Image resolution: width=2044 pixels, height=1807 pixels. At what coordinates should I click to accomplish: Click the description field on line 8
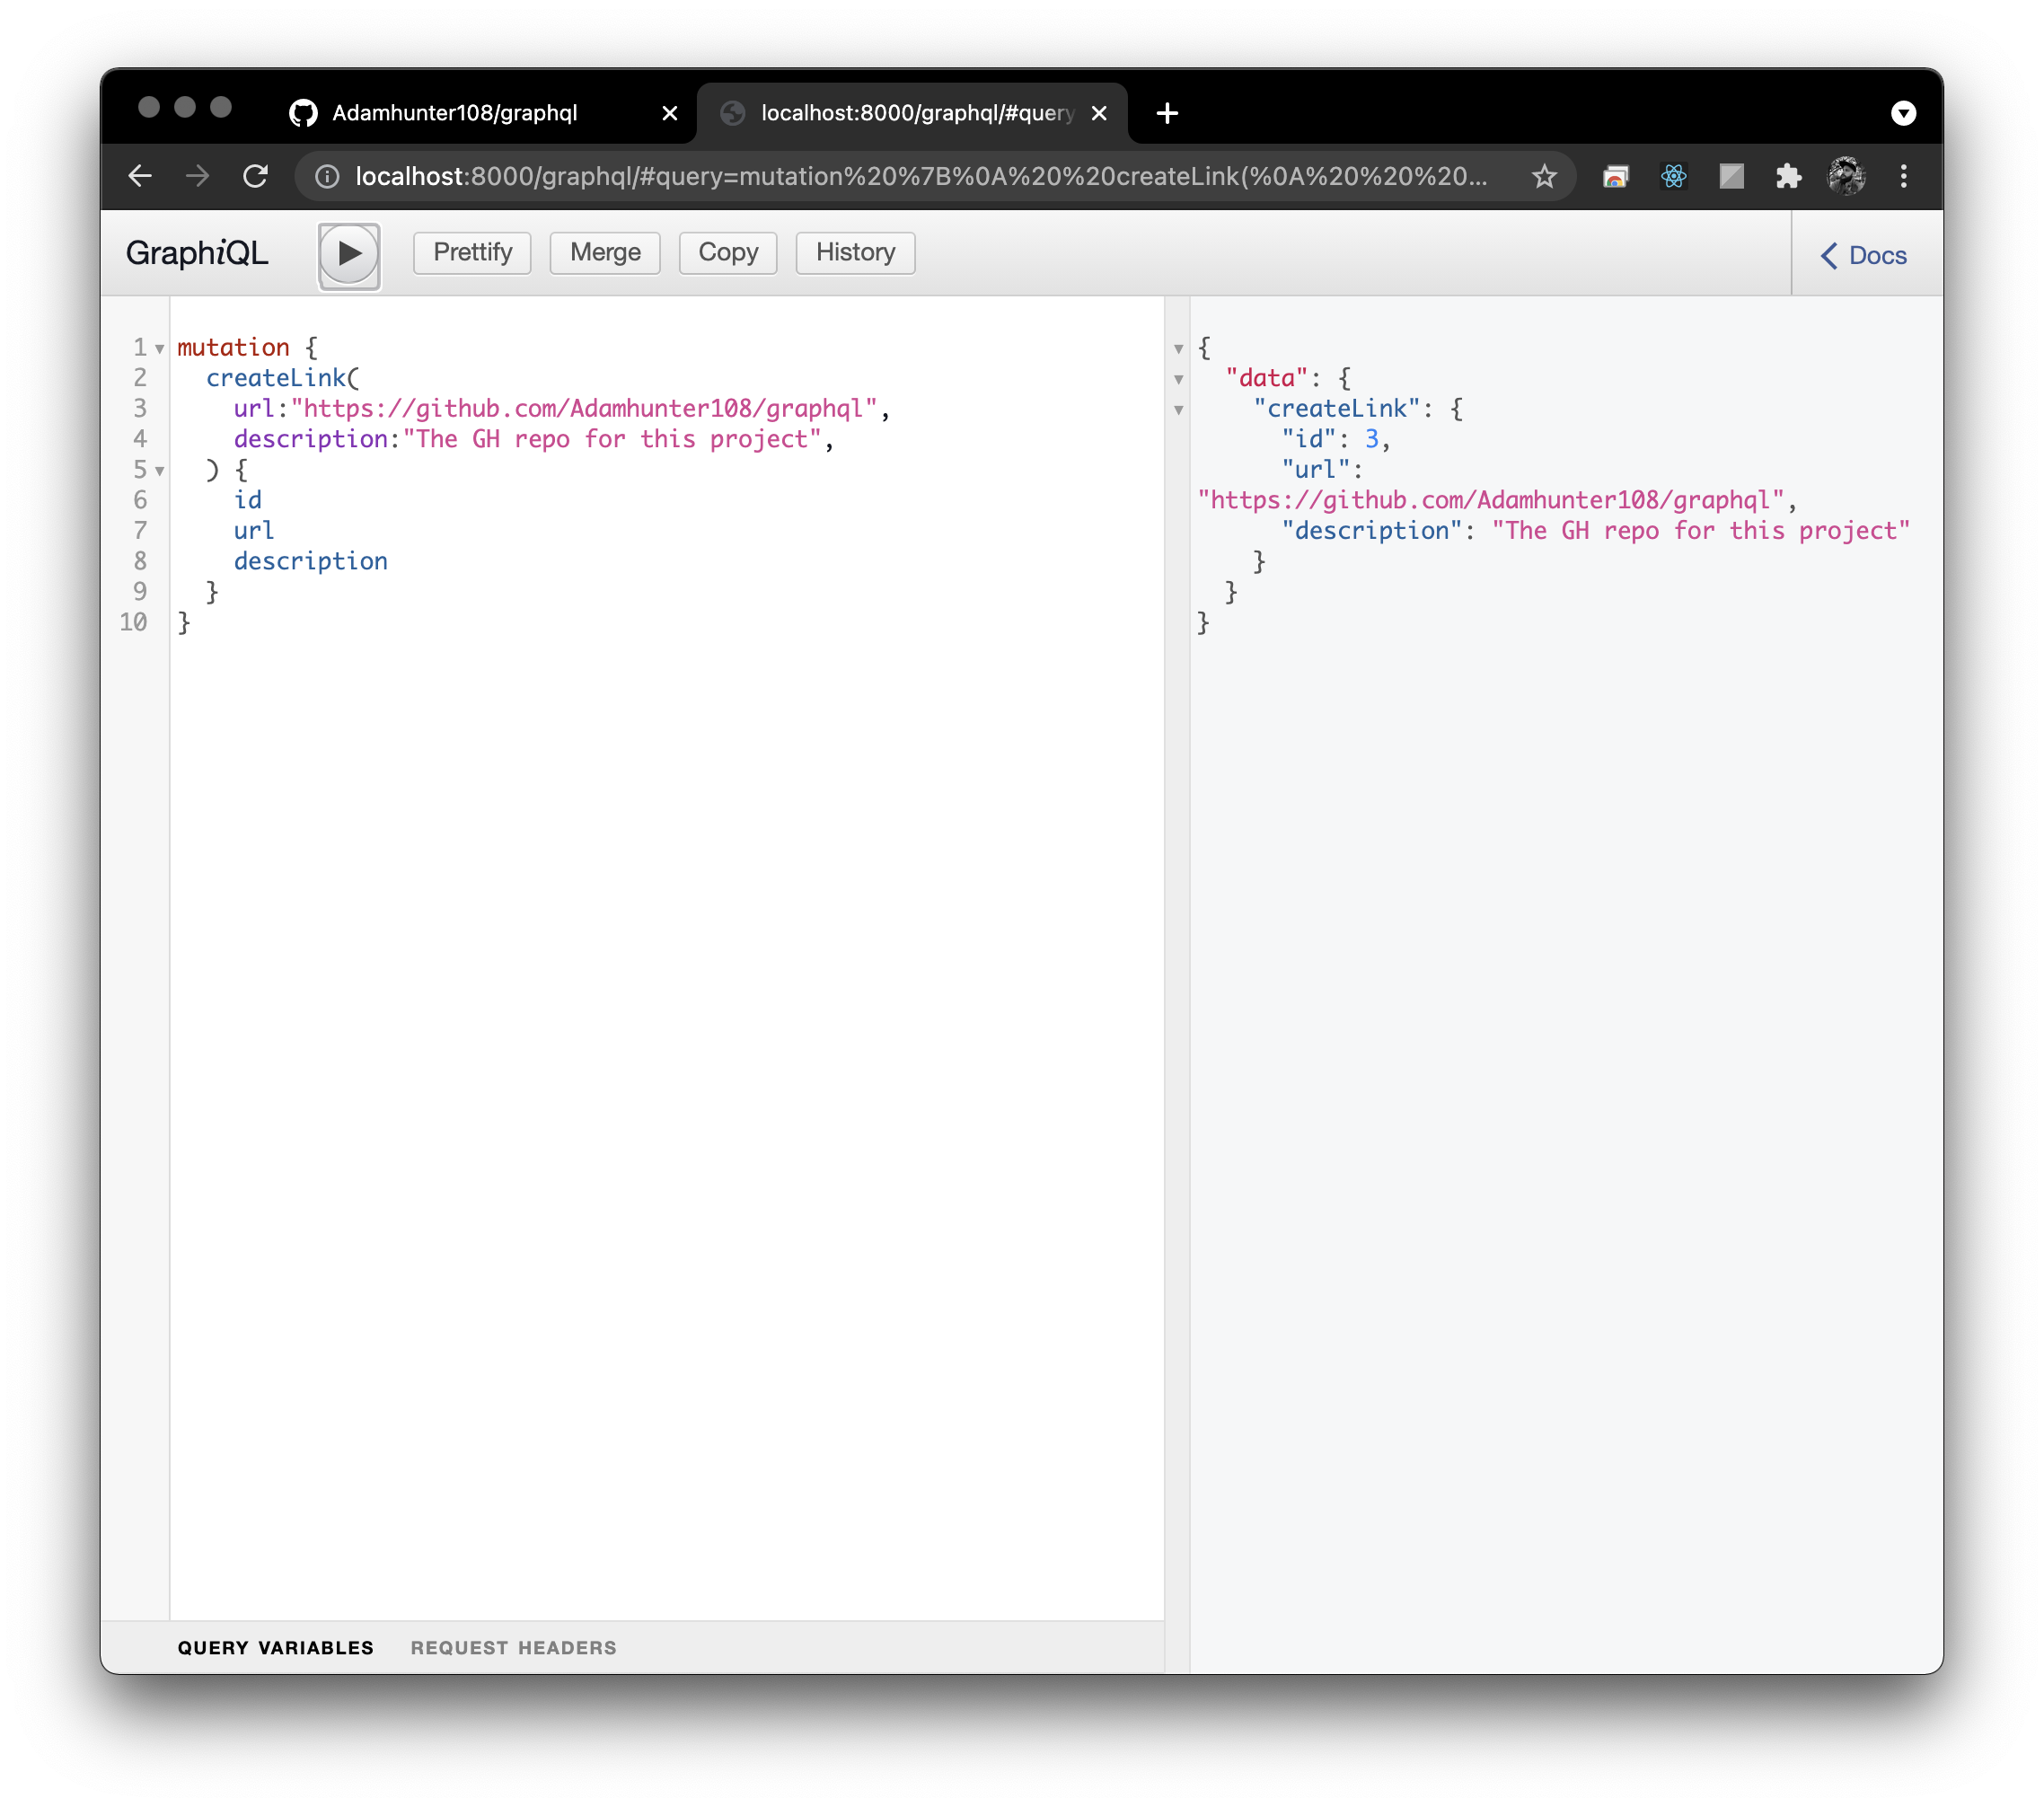(310, 561)
